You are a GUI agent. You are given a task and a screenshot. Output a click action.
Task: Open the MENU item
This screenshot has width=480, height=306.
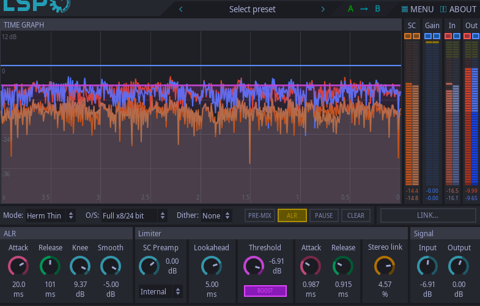click(417, 9)
